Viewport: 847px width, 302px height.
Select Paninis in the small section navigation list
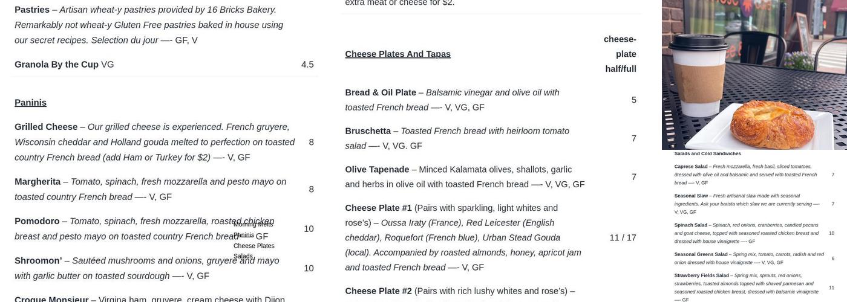pyautogui.click(x=244, y=235)
